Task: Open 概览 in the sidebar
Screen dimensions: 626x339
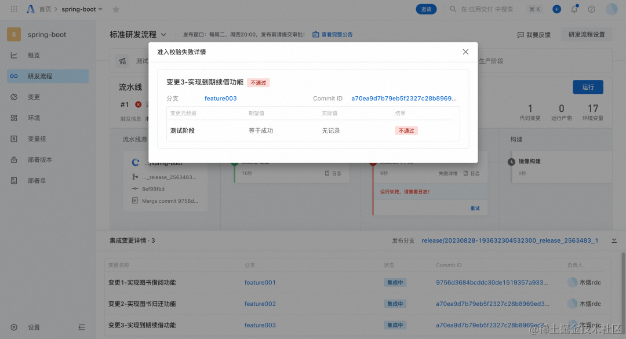Action: (x=48, y=55)
